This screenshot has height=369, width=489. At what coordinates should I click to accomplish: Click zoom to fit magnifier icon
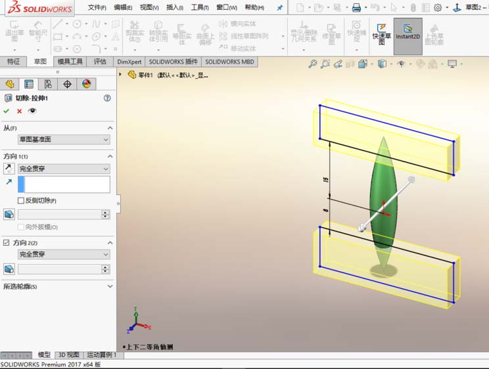click(x=312, y=64)
